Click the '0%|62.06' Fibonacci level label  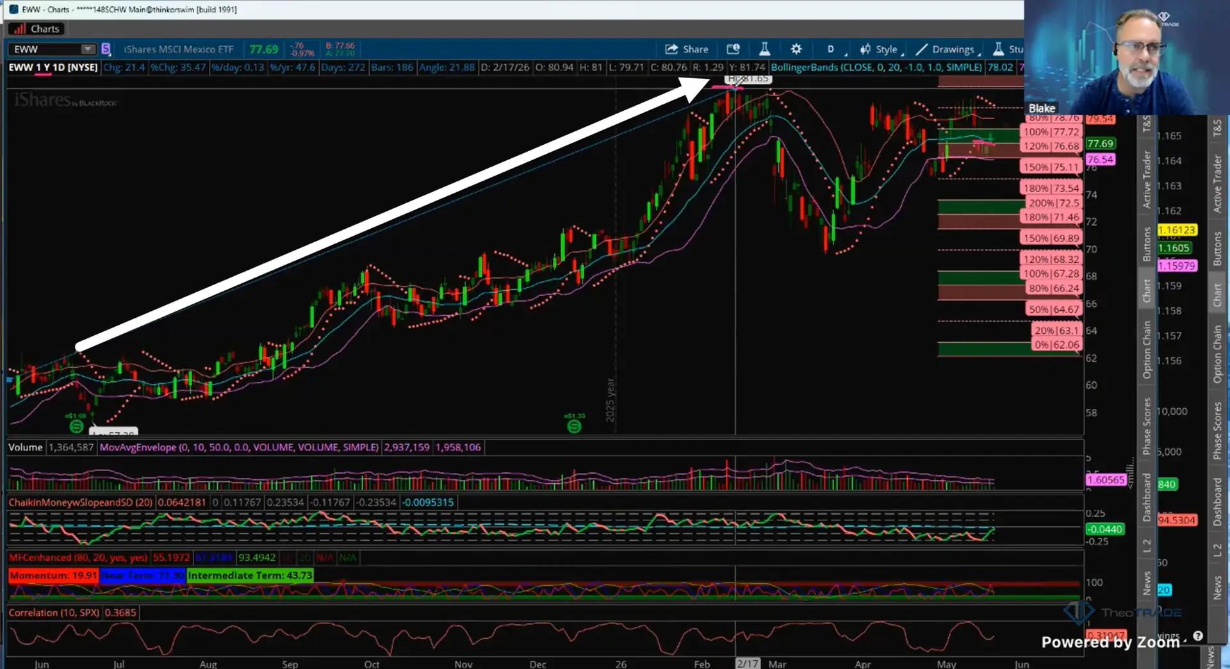(x=1056, y=345)
